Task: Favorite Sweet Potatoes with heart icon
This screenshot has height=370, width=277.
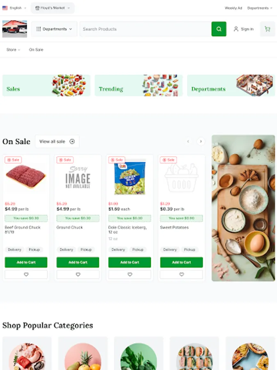Action: pyautogui.click(x=181, y=274)
